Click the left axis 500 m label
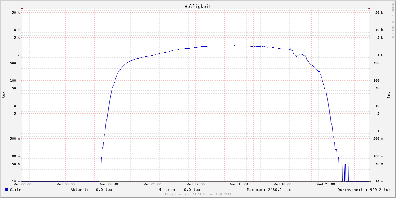The height and width of the screenshot is (198, 396). click(x=15, y=139)
